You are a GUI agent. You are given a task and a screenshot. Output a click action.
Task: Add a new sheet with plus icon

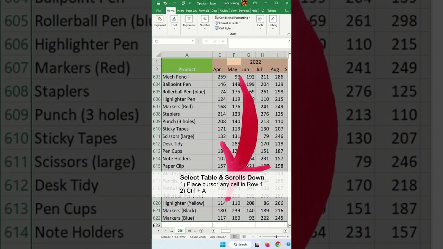click(201, 231)
